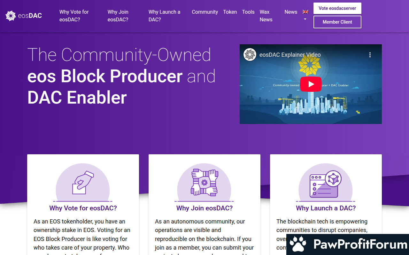Viewport: 409px width, 255px height.
Task: Click the eosDAC channel avatar on video
Action: click(x=250, y=55)
